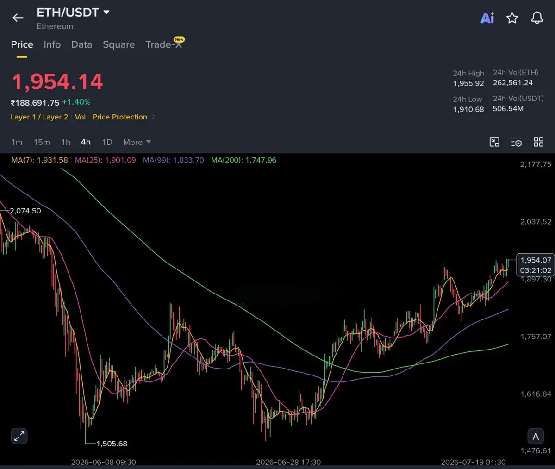Tap the current price 1,954.14
This screenshot has height=469, width=555.
tap(57, 82)
